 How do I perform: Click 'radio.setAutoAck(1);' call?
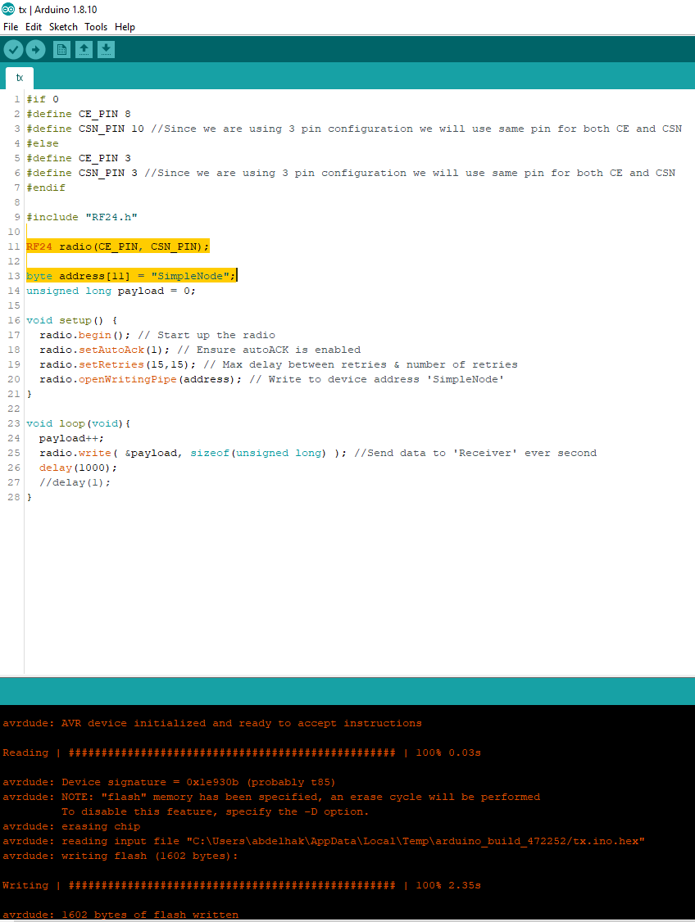coord(105,350)
